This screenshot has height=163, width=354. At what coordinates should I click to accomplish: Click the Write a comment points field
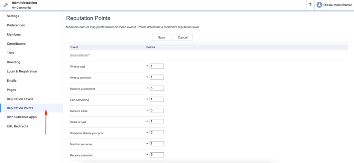click(157, 77)
